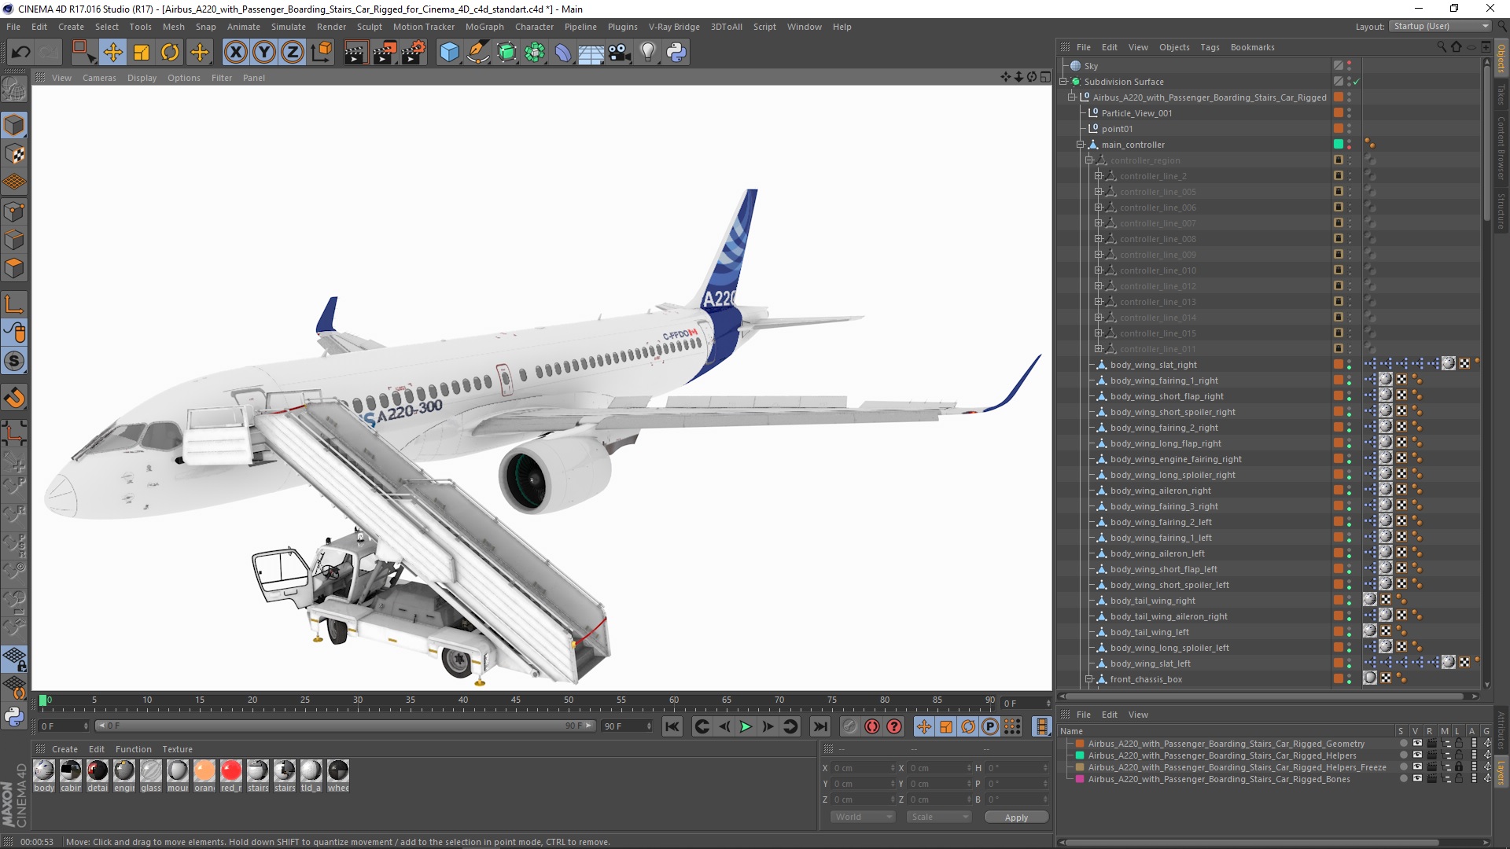1510x849 pixels.
Task: Toggle solo dot for Rigged_Helpers layer
Action: coord(1404,755)
